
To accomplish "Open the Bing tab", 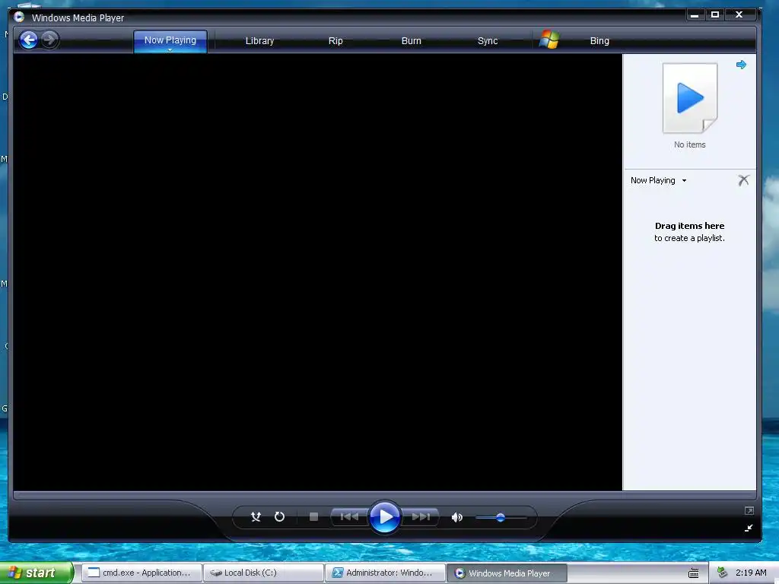I will 599,41.
